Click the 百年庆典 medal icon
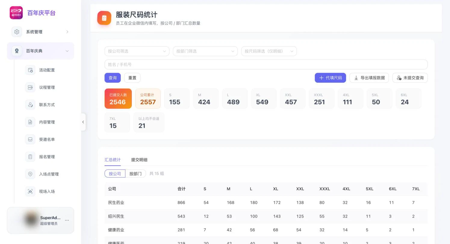Viewport: 450px width, 244px height. (17, 51)
